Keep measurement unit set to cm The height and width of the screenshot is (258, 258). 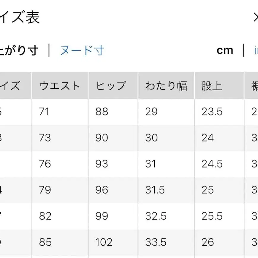coord(225,50)
